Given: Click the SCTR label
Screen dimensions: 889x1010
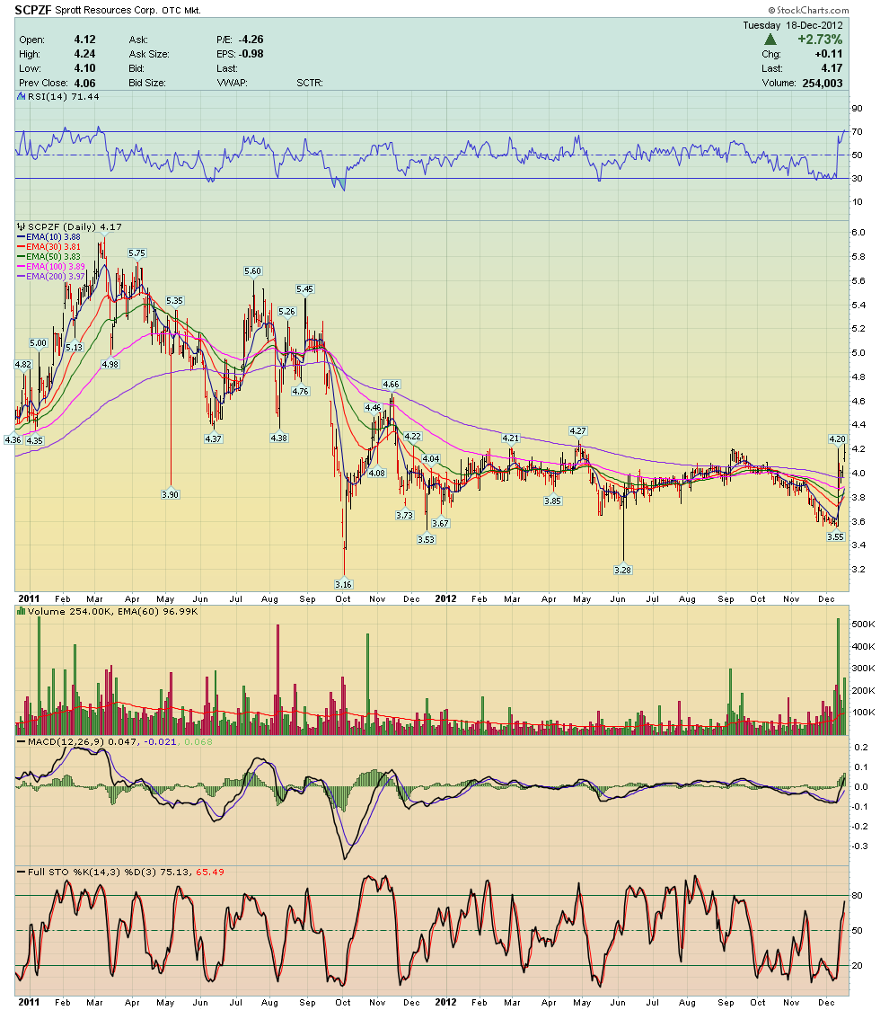Looking at the screenshot, I should pyautogui.click(x=310, y=83).
